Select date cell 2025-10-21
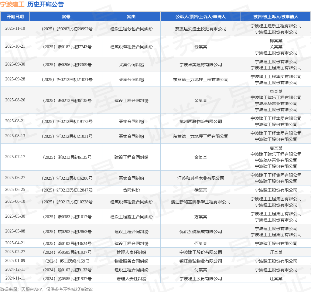The image size is (311, 292). pos(15,46)
